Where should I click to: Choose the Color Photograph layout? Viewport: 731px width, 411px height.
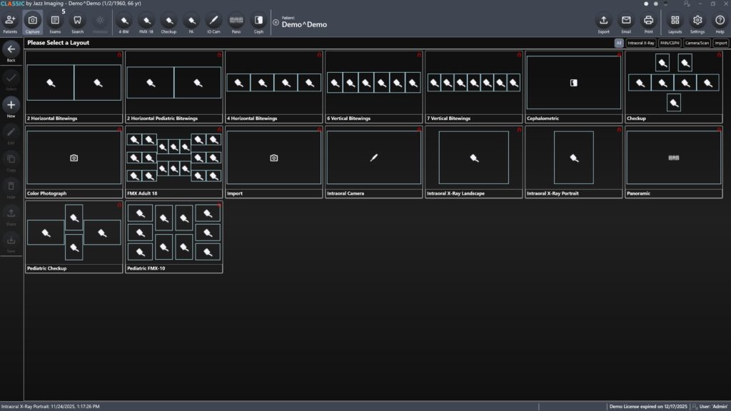[74, 162]
